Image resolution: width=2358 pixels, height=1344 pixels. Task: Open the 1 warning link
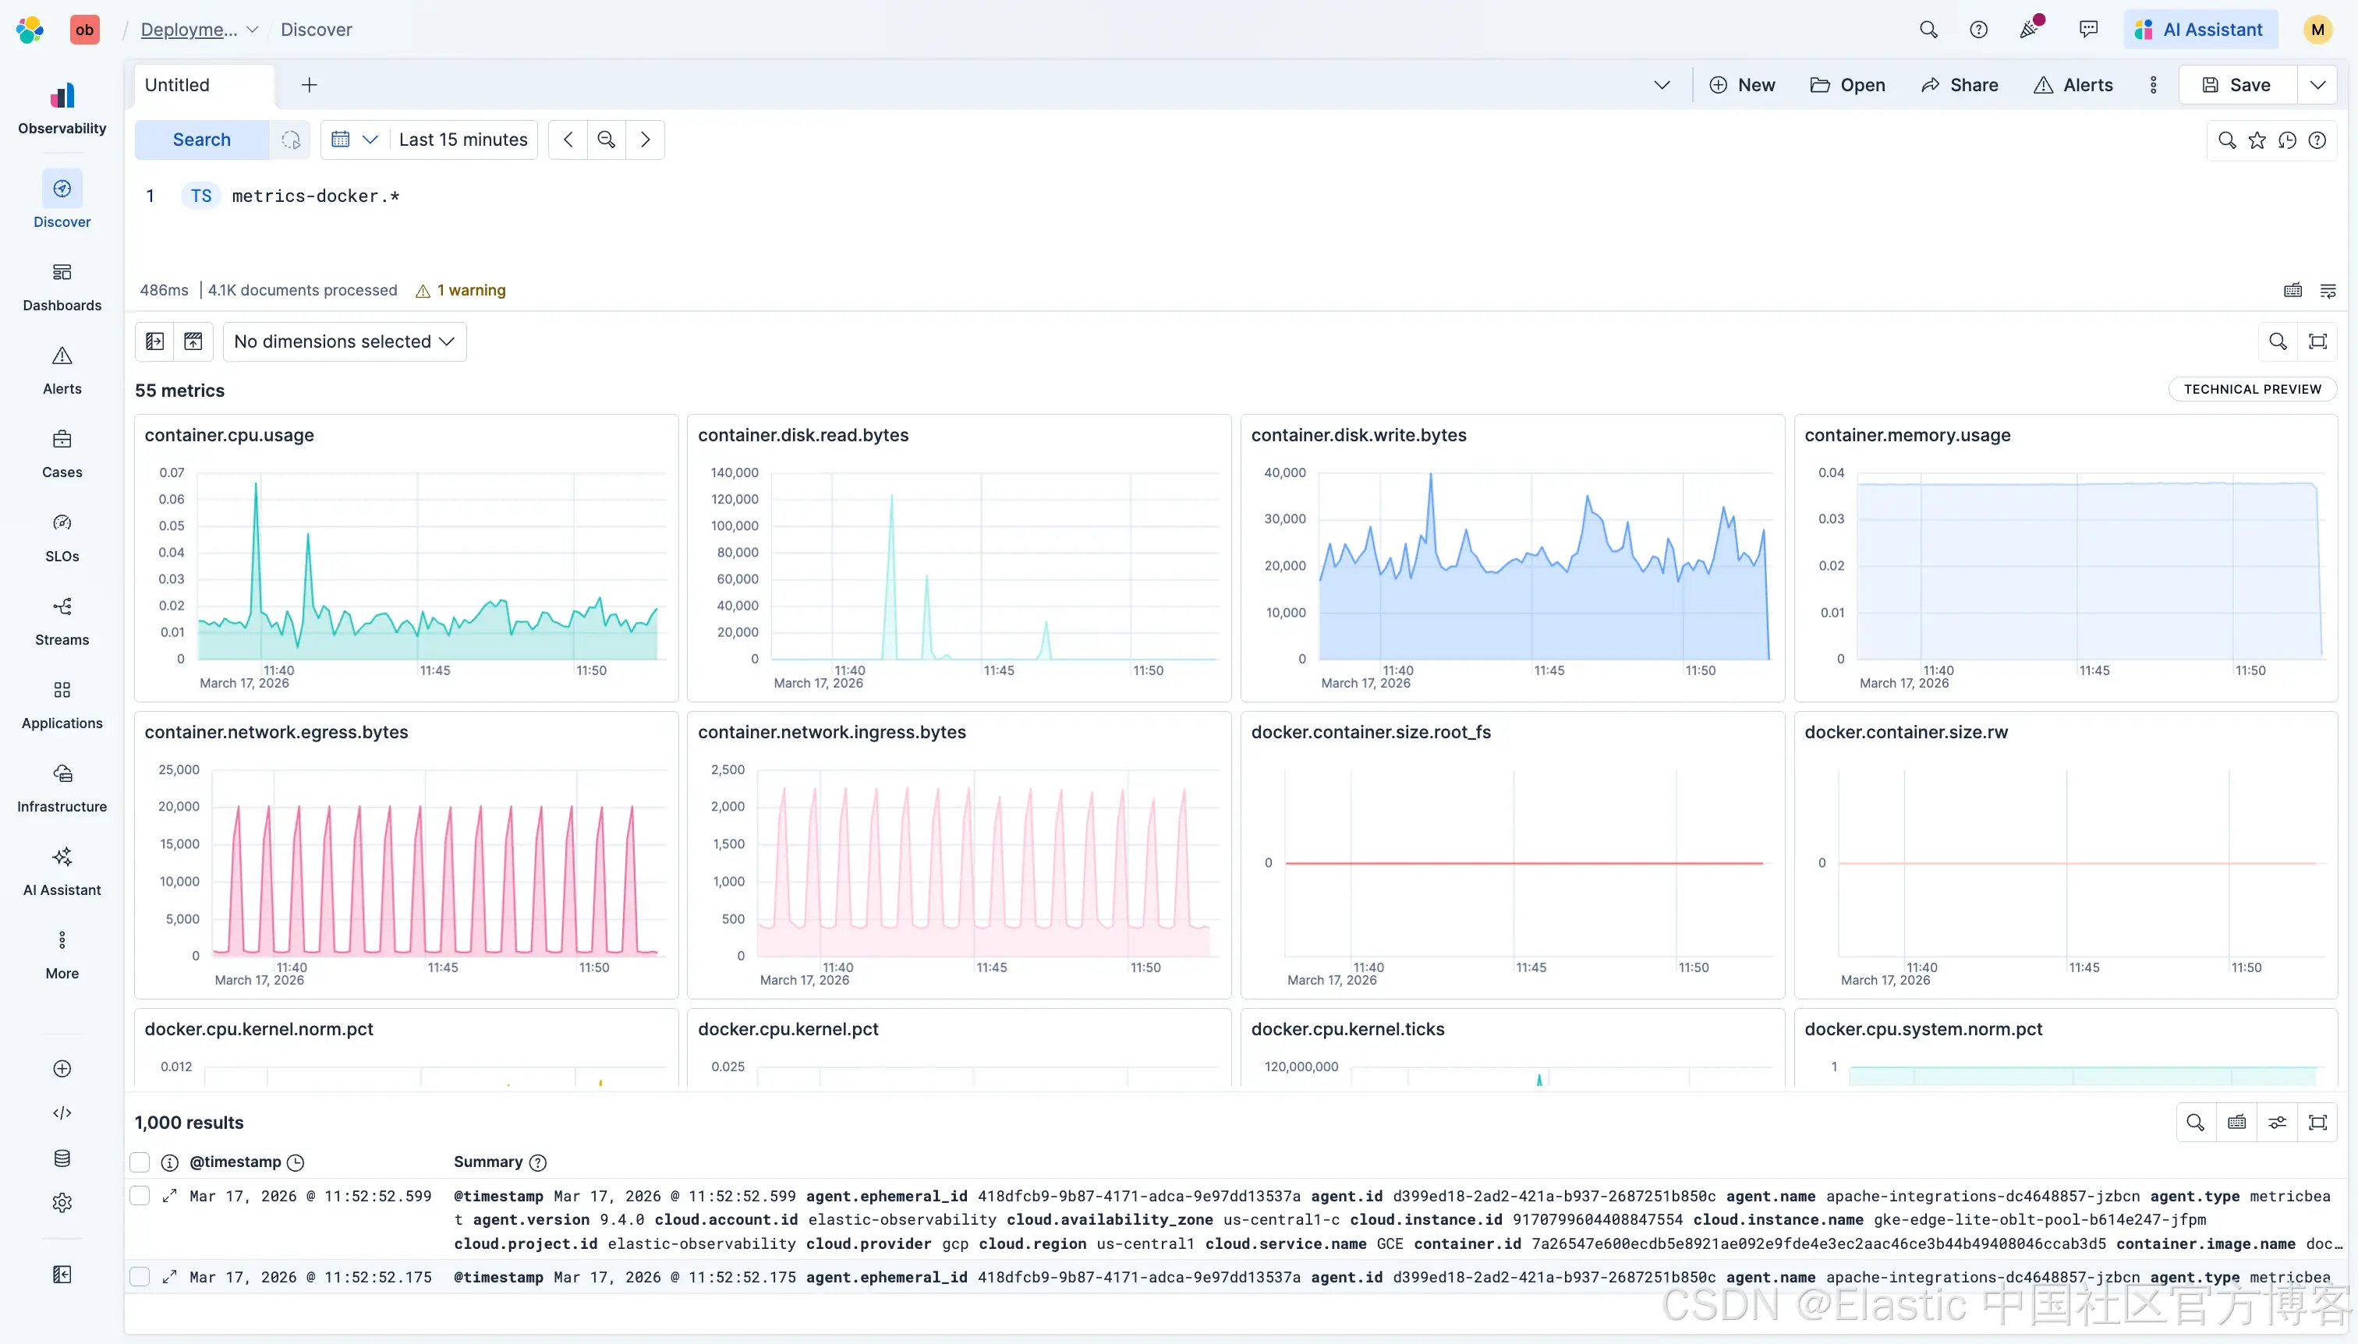click(x=471, y=290)
